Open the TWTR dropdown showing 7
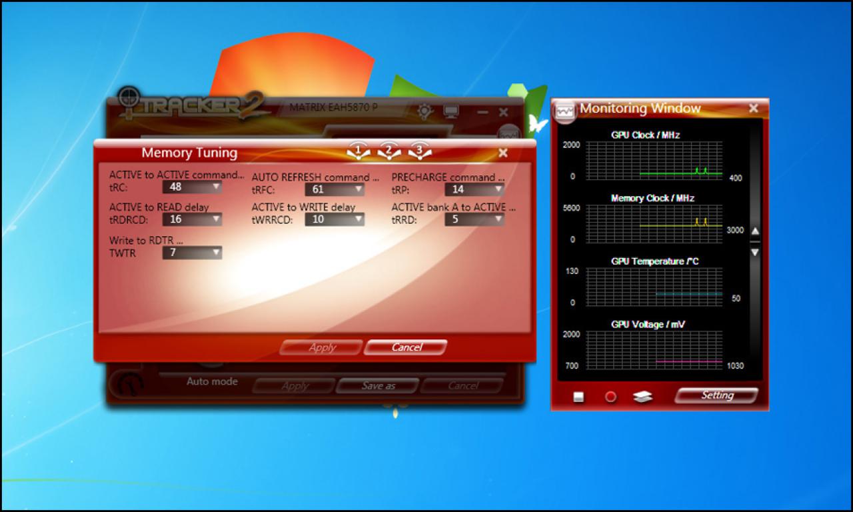 point(193,253)
